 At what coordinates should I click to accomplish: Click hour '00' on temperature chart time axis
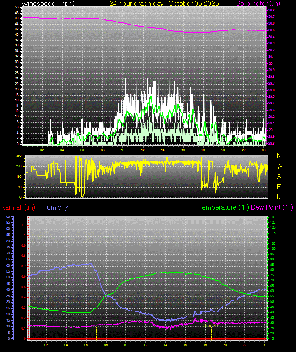click(265, 345)
